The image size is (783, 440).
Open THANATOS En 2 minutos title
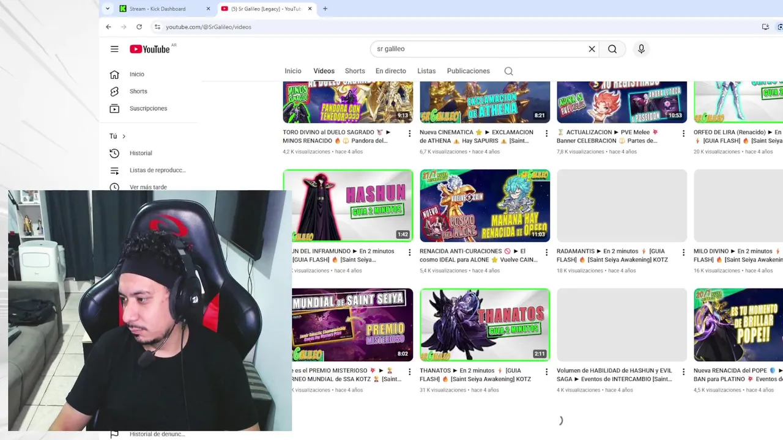pos(475,375)
